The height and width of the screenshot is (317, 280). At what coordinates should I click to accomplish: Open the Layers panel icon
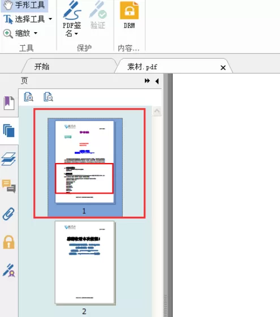click(8, 159)
